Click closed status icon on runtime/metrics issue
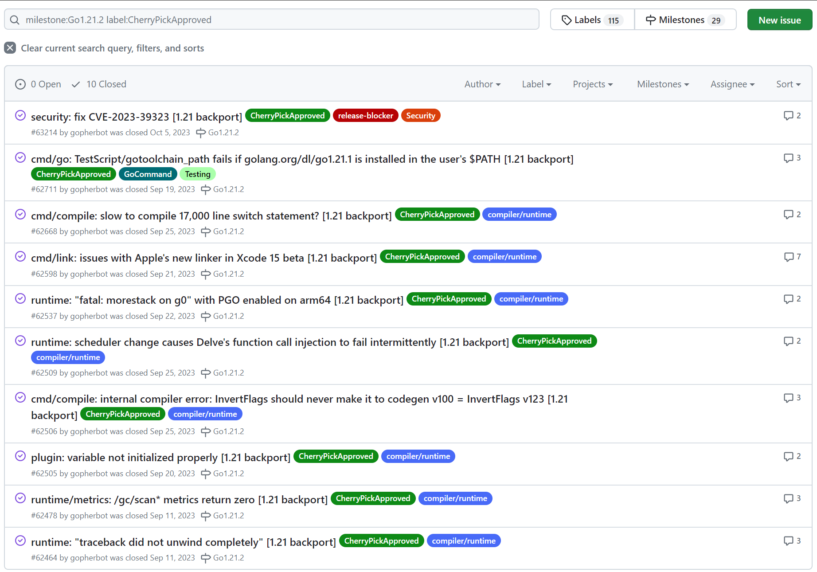817x572 pixels. 20,498
